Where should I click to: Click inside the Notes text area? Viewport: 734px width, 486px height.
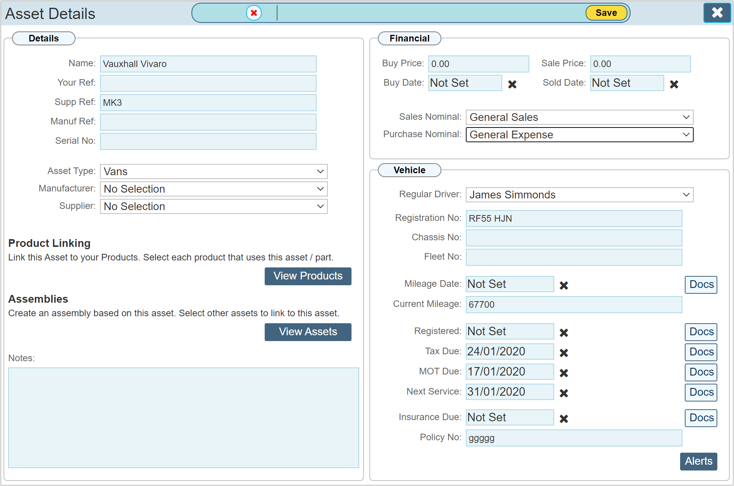pyautogui.click(x=184, y=418)
